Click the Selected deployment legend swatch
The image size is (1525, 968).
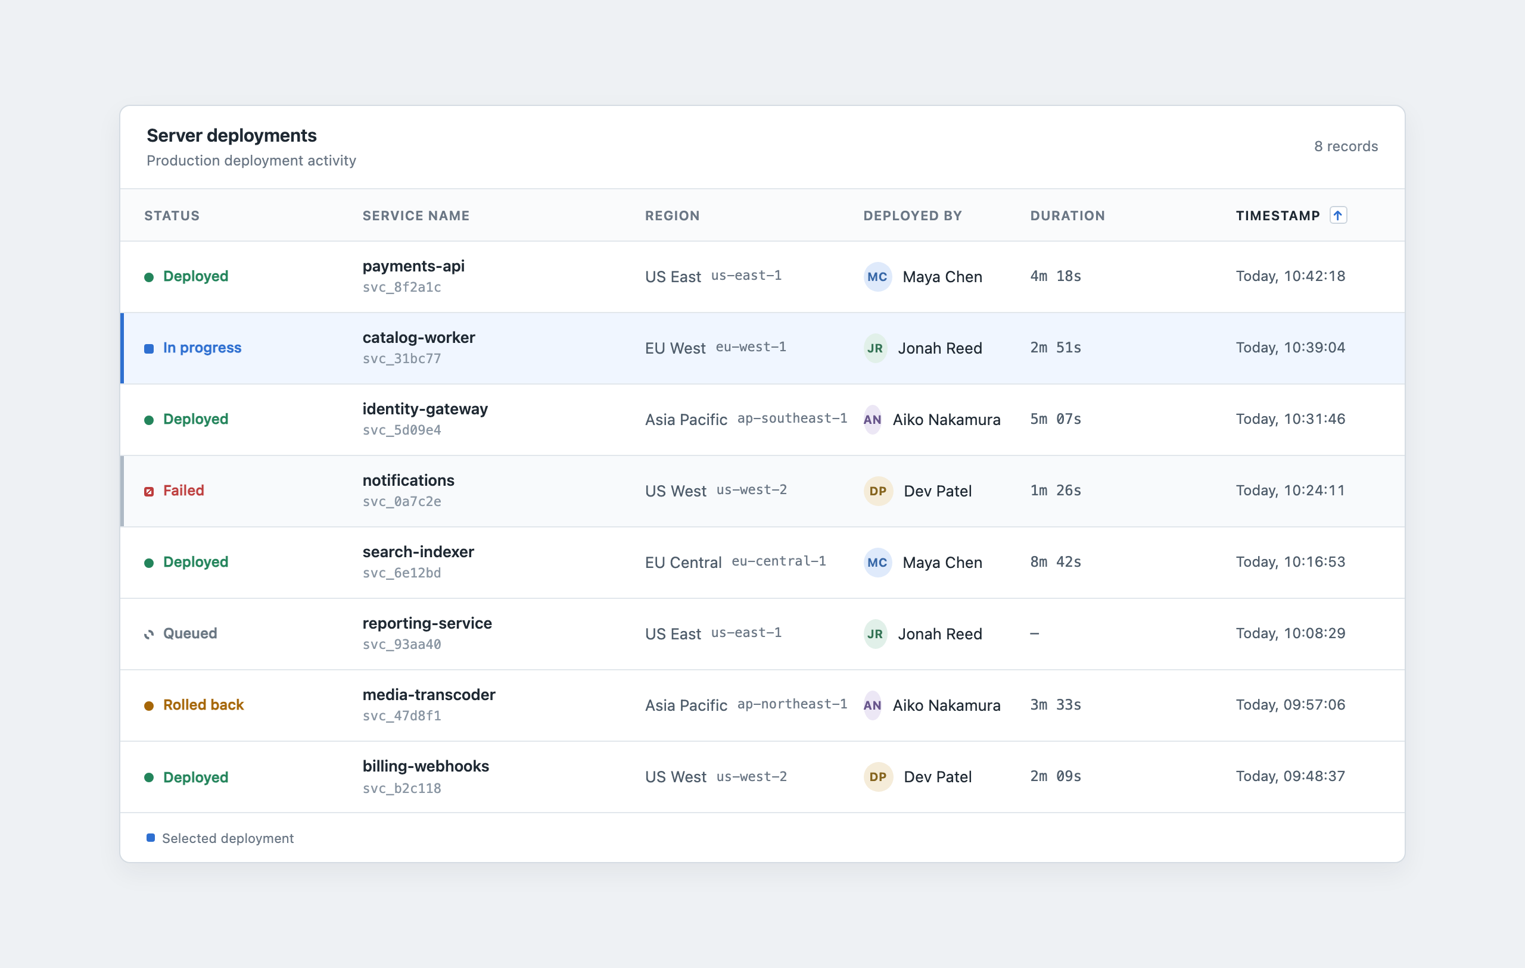(151, 838)
